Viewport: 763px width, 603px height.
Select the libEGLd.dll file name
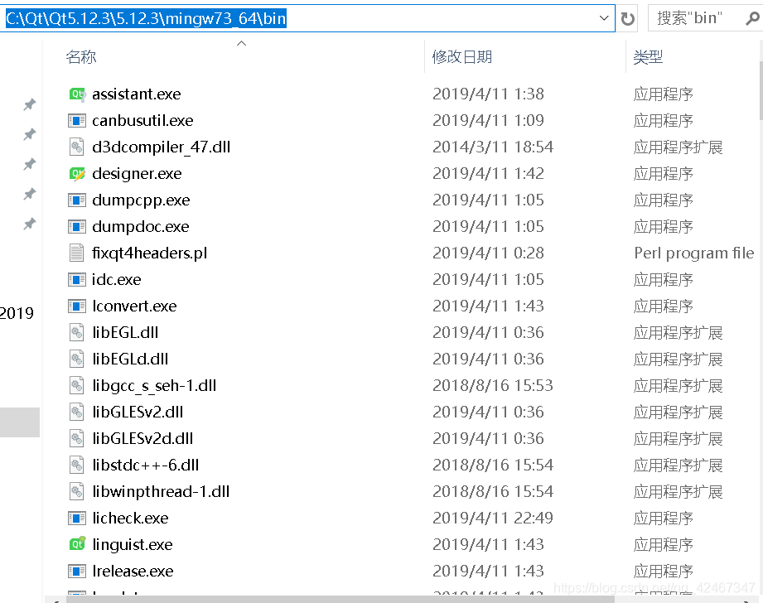pos(130,359)
